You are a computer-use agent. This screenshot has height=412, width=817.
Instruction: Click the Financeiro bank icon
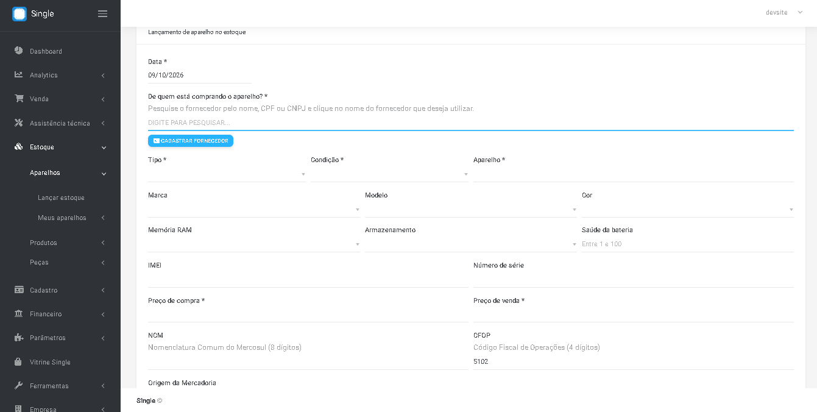click(19, 314)
